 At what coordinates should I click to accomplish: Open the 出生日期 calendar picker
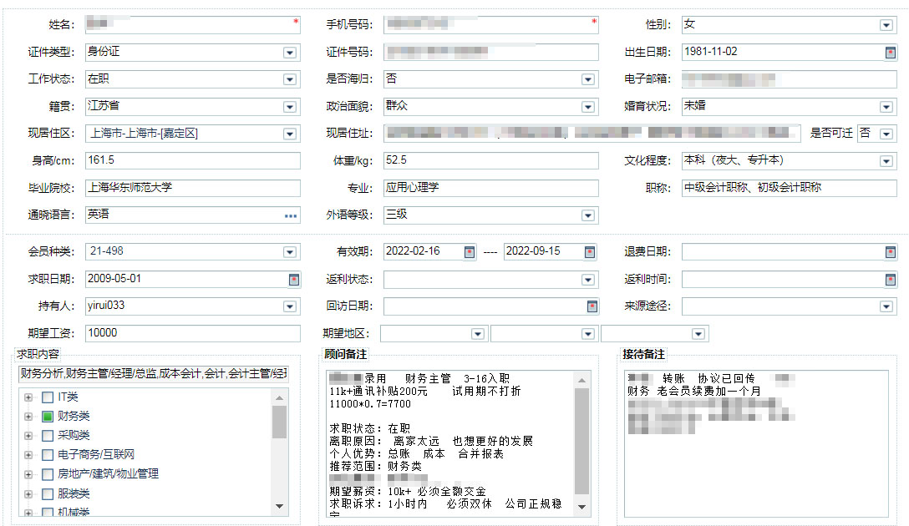point(891,53)
